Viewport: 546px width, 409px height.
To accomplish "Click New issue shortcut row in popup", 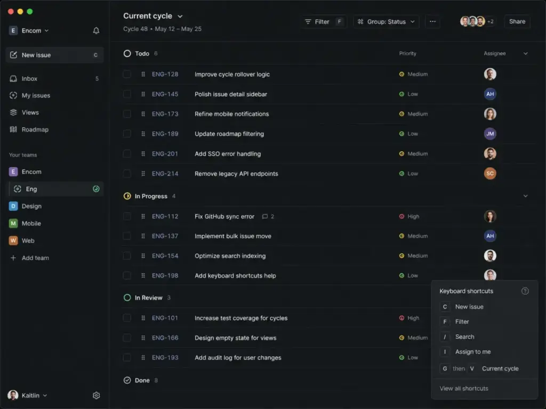I will point(484,307).
